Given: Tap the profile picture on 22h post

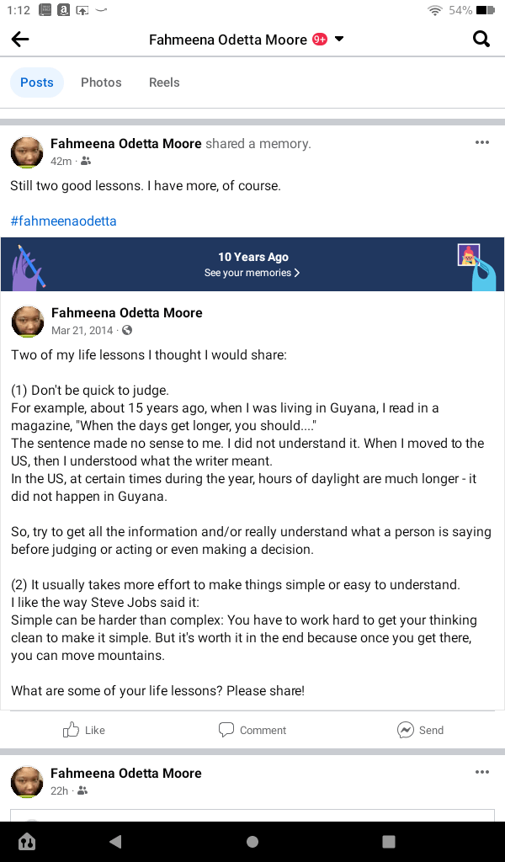Looking at the screenshot, I should pyautogui.click(x=27, y=781).
